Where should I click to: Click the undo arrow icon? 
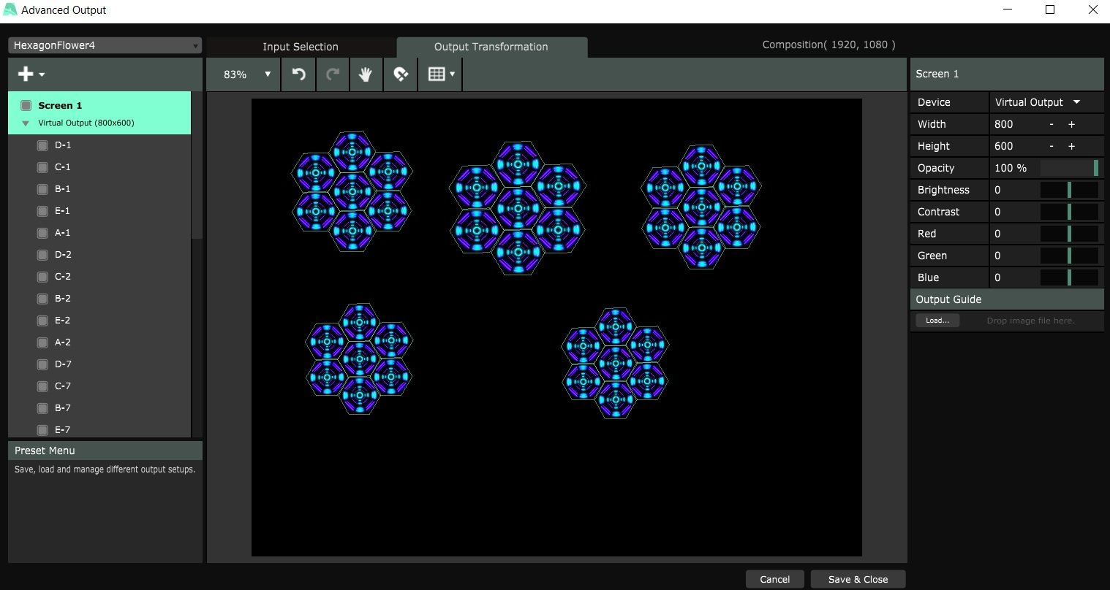298,74
